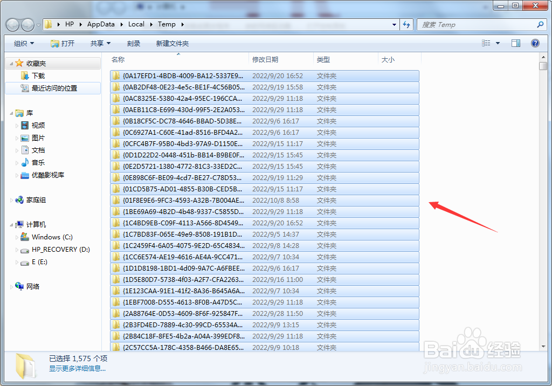
Task: Select 收藏夹 in navigation pane
Action: coord(36,64)
